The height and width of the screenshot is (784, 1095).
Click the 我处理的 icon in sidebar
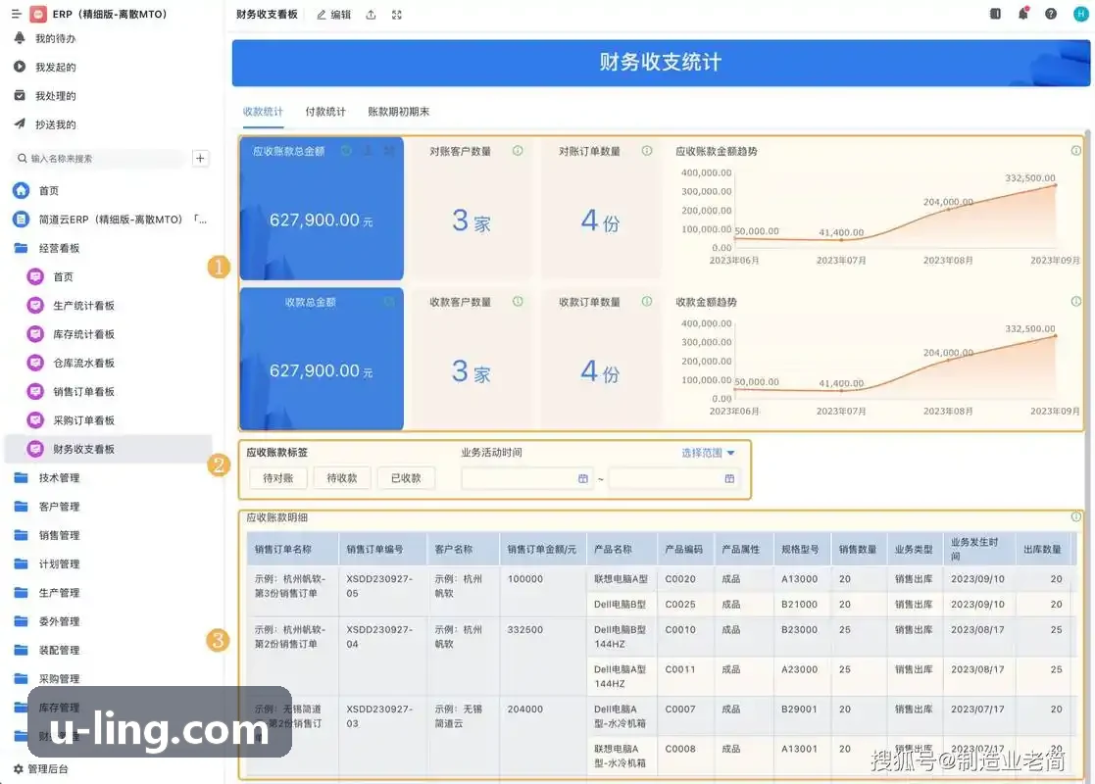tap(20, 96)
